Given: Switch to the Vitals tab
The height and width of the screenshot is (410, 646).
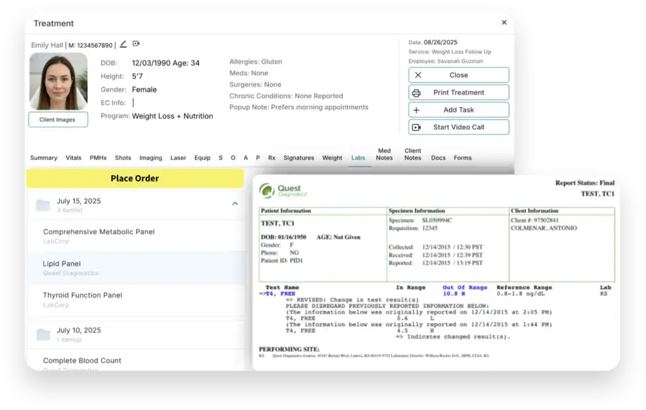Looking at the screenshot, I should pyautogui.click(x=74, y=158).
